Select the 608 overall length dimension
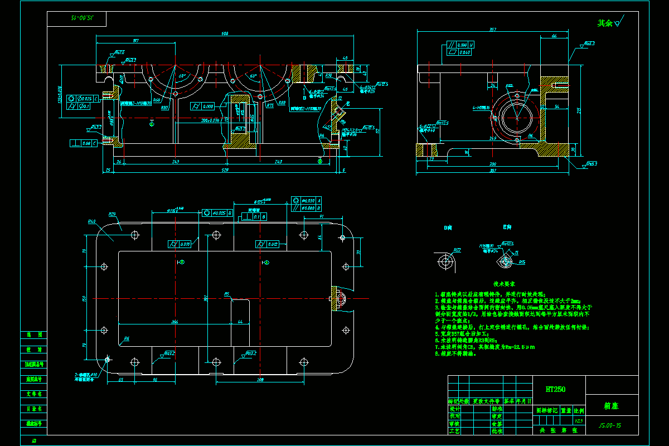This screenshot has height=446, width=669. pyautogui.click(x=225, y=34)
